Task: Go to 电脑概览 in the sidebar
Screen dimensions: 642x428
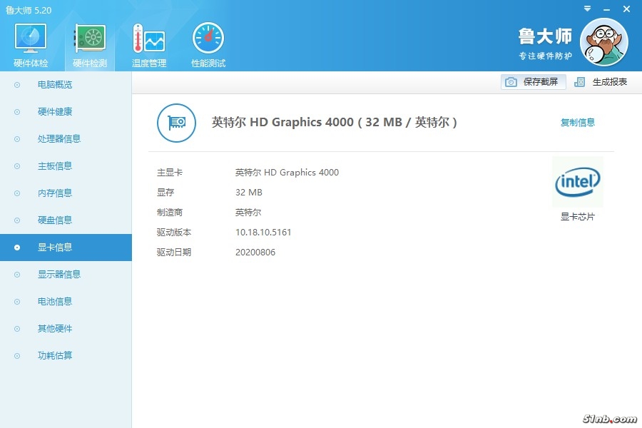Action: [55, 85]
